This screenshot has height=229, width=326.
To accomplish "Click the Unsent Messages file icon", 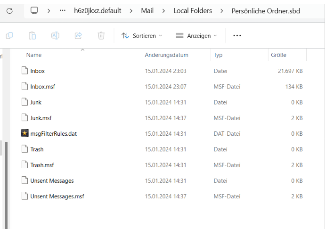I will tap(24, 180).
